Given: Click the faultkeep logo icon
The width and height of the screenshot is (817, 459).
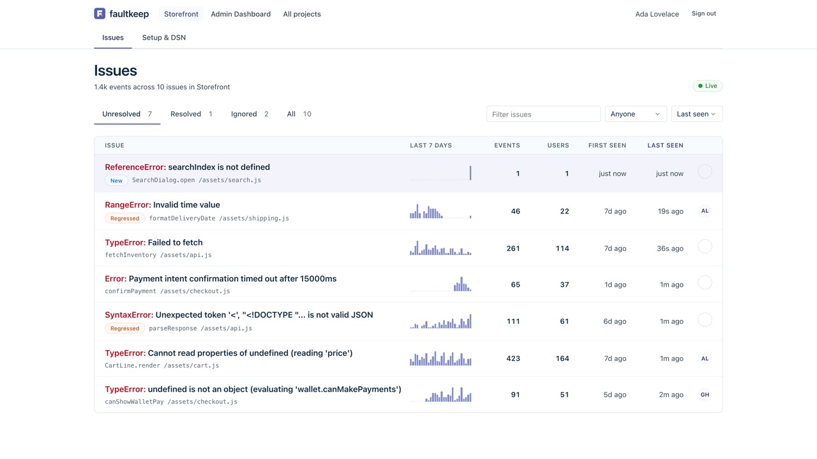Looking at the screenshot, I should [x=100, y=13].
